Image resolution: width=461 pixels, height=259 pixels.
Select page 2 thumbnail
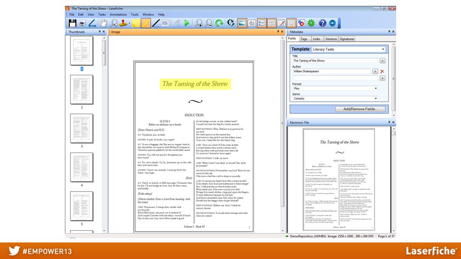tap(82, 90)
